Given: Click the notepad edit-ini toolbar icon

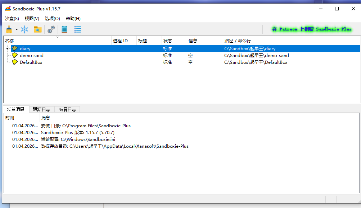Looking at the screenshot, I should (64, 29).
